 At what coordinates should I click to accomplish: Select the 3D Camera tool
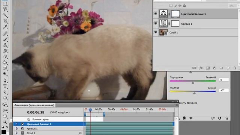pyautogui.click(x=5, y=110)
